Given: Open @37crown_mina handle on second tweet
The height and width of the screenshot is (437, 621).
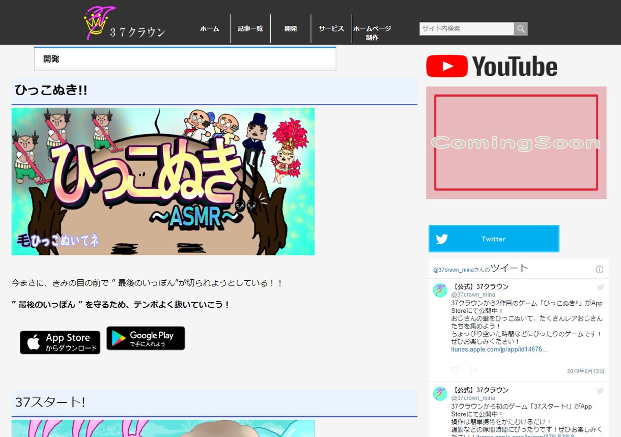Looking at the screenshot, I should pyautogui.click(x=473, y=398).
